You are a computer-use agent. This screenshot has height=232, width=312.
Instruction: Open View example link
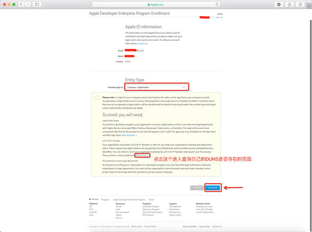pyautogui.click(x=129, y=135)
